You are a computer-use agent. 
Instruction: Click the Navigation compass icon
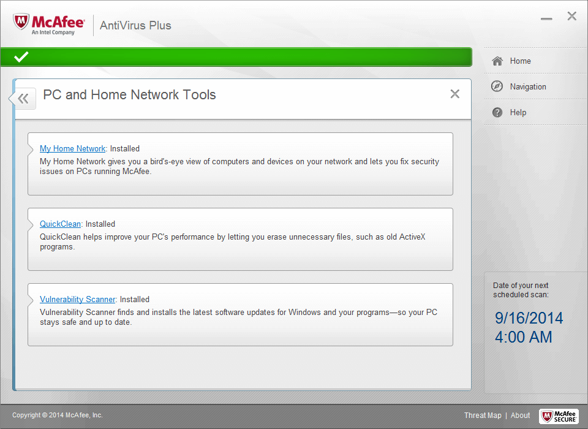pyautogui.click(x=497, y=87)
